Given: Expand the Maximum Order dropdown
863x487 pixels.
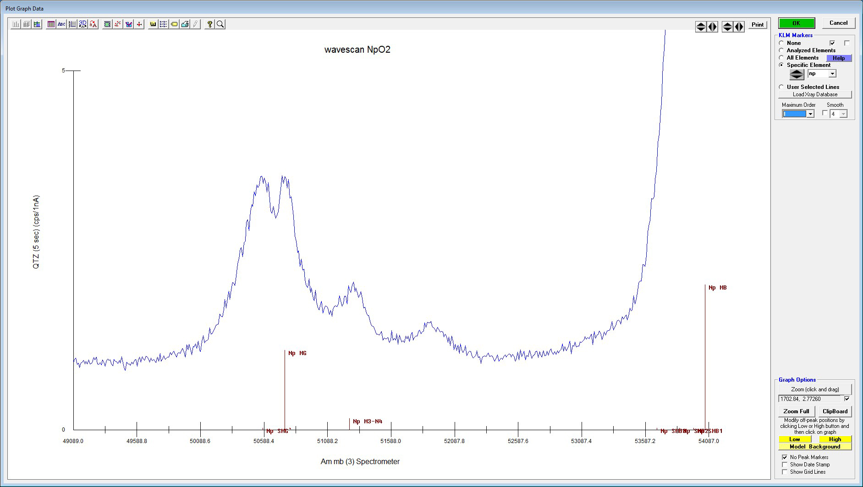Looking at the screenshot, I should pos(810,114).
